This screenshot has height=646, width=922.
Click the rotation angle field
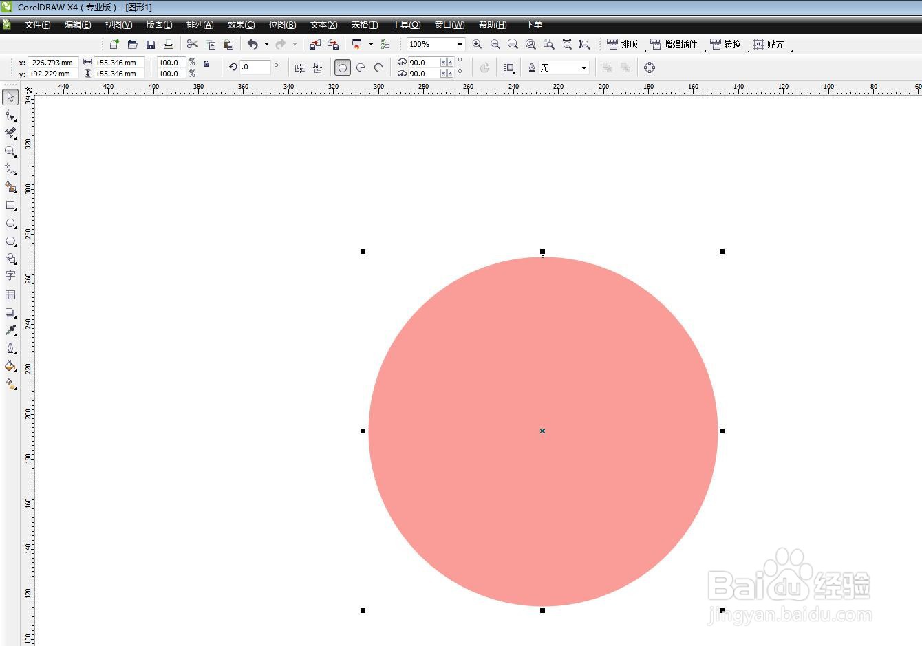click(x=255, y=67)
